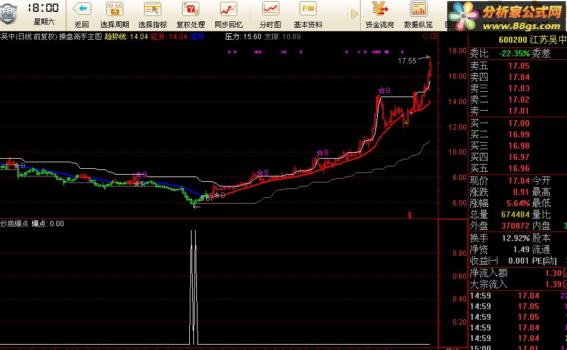Click the 红升: 14.04 indicator label
Screen dimensions: 567x350
click(x=169, y=37)
